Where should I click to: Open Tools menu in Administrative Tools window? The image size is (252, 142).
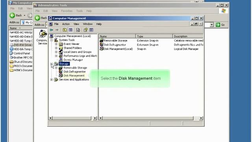tap(80, 11)
